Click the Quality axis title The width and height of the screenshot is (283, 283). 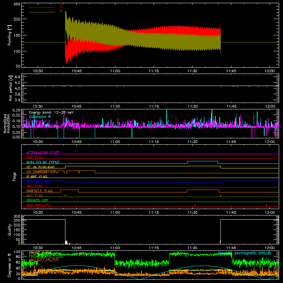pos(10,230)
